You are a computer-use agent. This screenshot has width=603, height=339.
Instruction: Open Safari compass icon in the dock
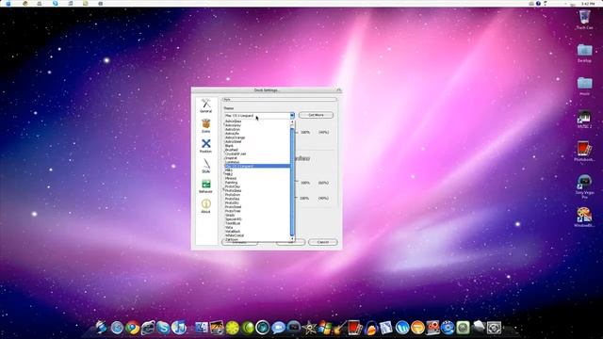coord(117,328)
